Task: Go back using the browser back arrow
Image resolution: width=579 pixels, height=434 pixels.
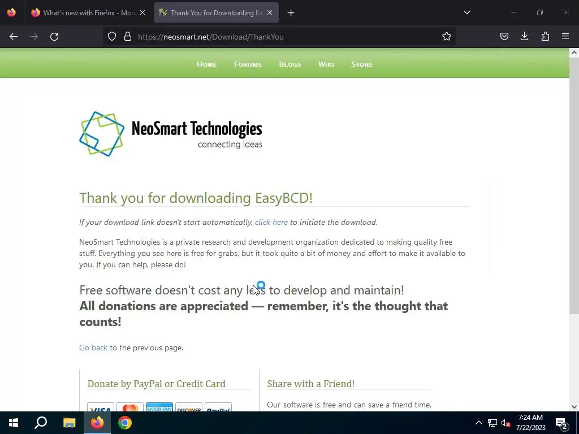Action: pyautogui.click(x=14, y=37)
